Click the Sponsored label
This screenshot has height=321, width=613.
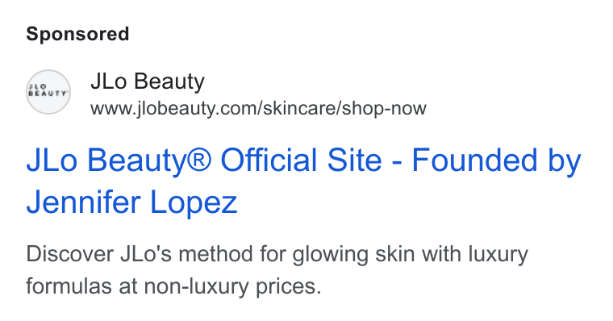(x=77, y=34)
